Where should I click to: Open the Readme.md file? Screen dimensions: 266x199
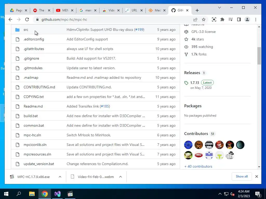coord(33,106)
